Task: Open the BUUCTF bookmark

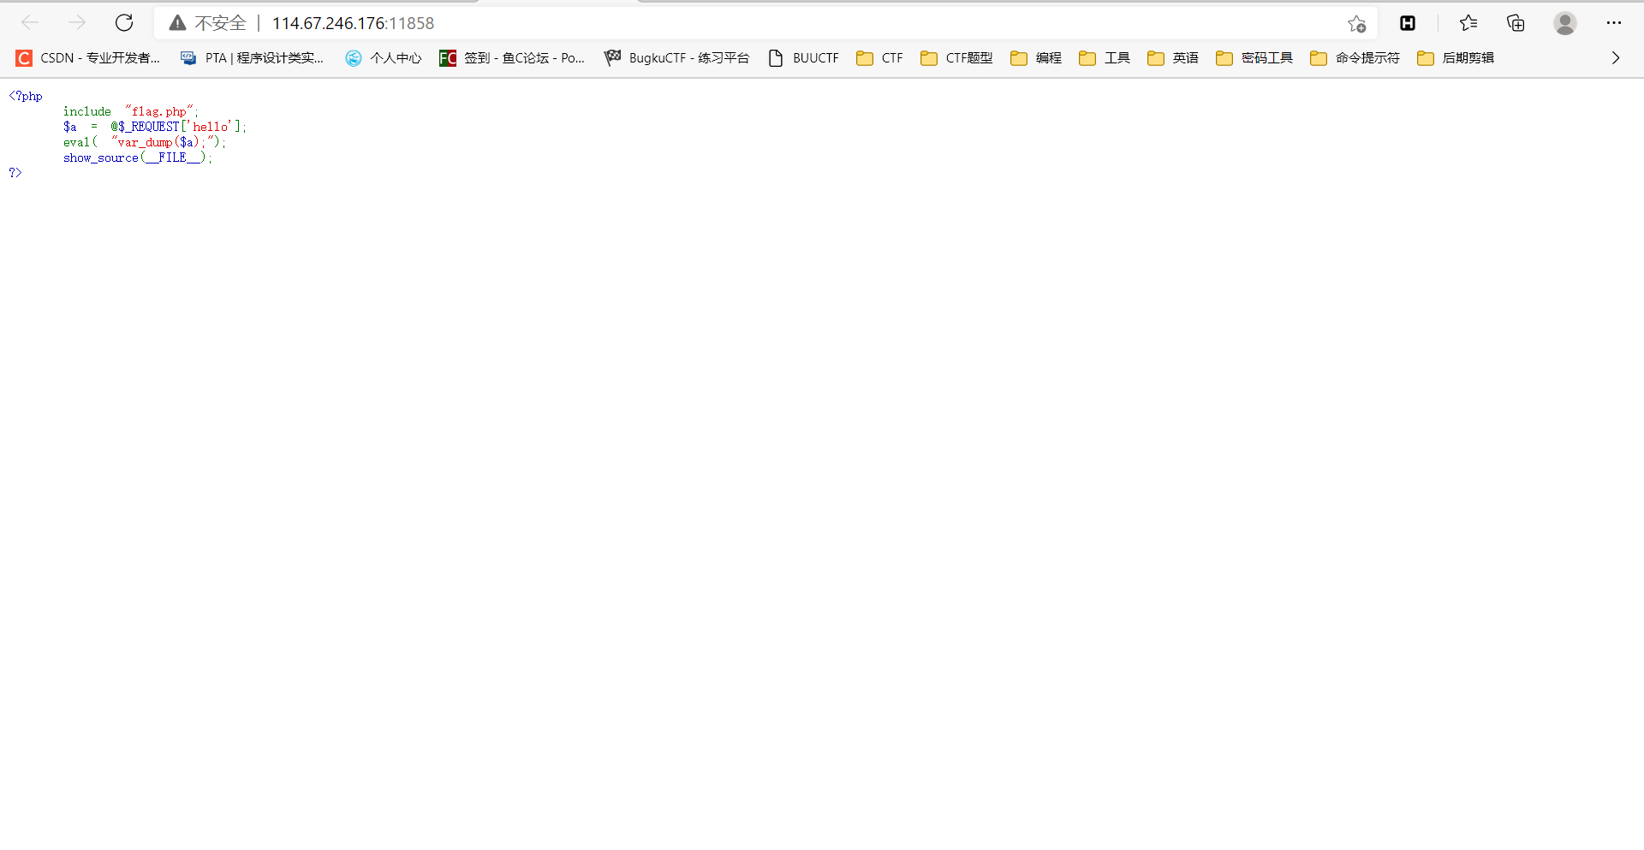Action: click(x=803, y=57)
